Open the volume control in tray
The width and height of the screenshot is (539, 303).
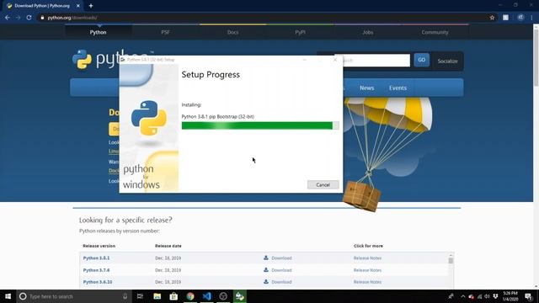tap(487, 296)
